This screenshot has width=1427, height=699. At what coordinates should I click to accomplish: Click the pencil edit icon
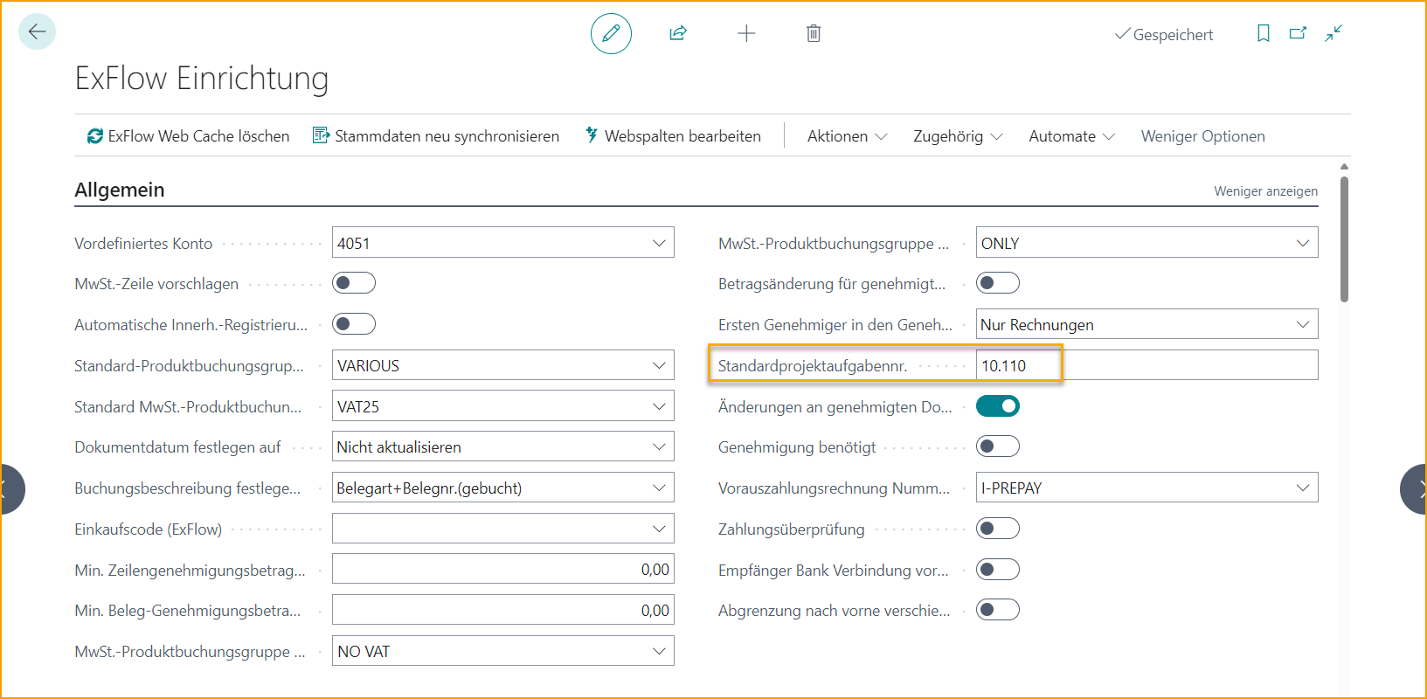pos(611,34)
